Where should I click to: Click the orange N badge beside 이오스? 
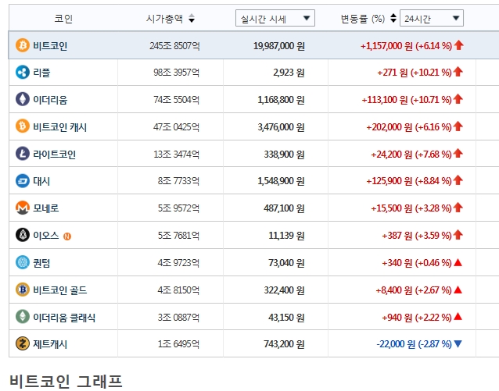[x=67, y=236]
